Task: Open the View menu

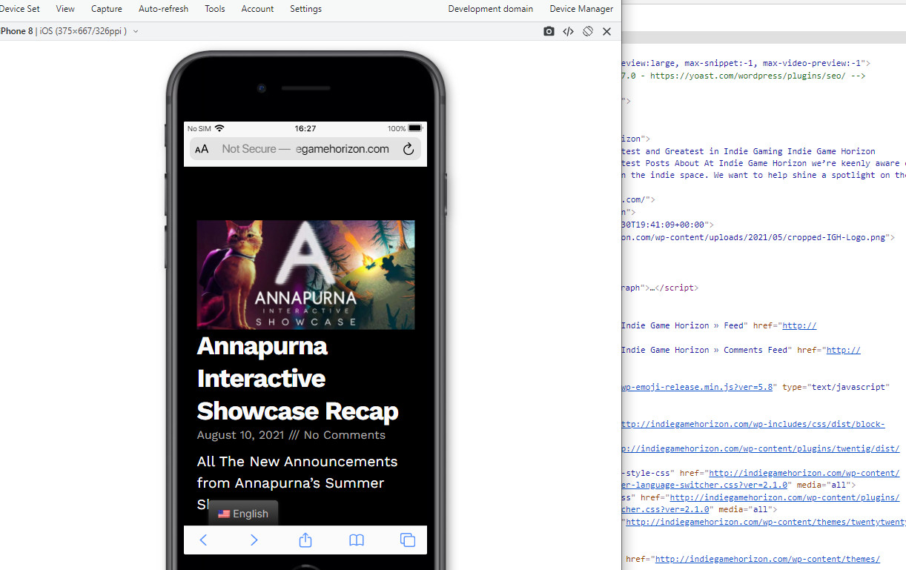Action: pyautogui.click(x=65, y=9)
